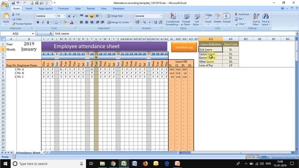Click the Office button logo
This screenshot has height=168, width=299.
pyautogui.click(x=5, y=5)
